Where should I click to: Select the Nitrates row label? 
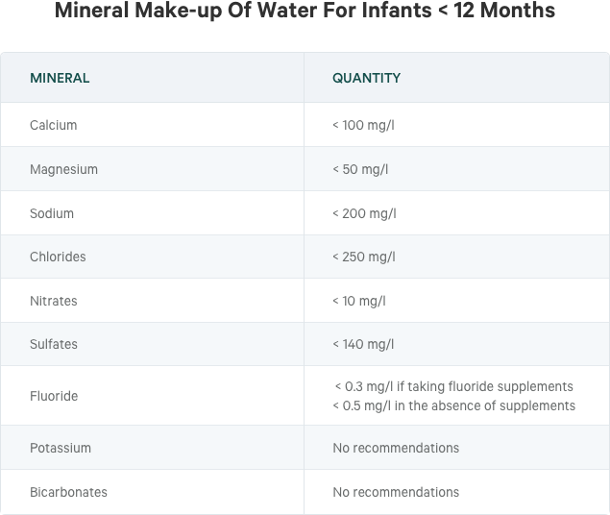(x=54, y=301)
